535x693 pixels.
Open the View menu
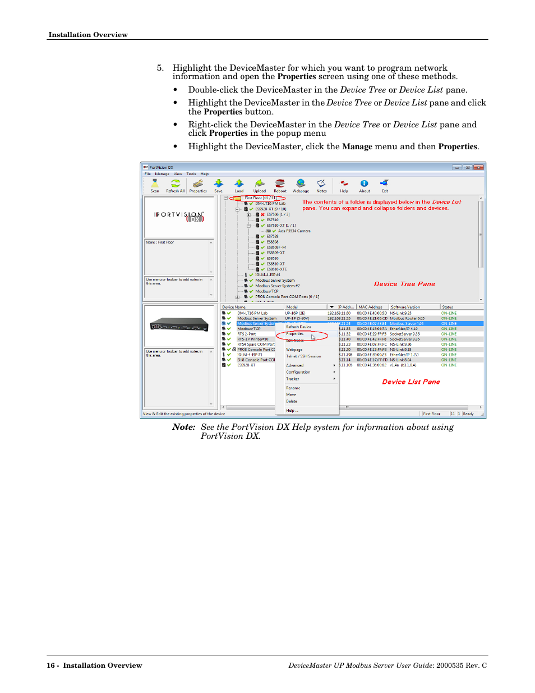pyautogui.click(x=178, y=174)
